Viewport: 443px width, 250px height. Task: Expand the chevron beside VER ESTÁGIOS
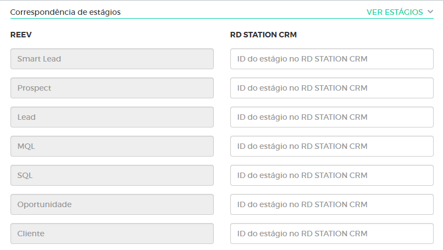click(430, 12)
